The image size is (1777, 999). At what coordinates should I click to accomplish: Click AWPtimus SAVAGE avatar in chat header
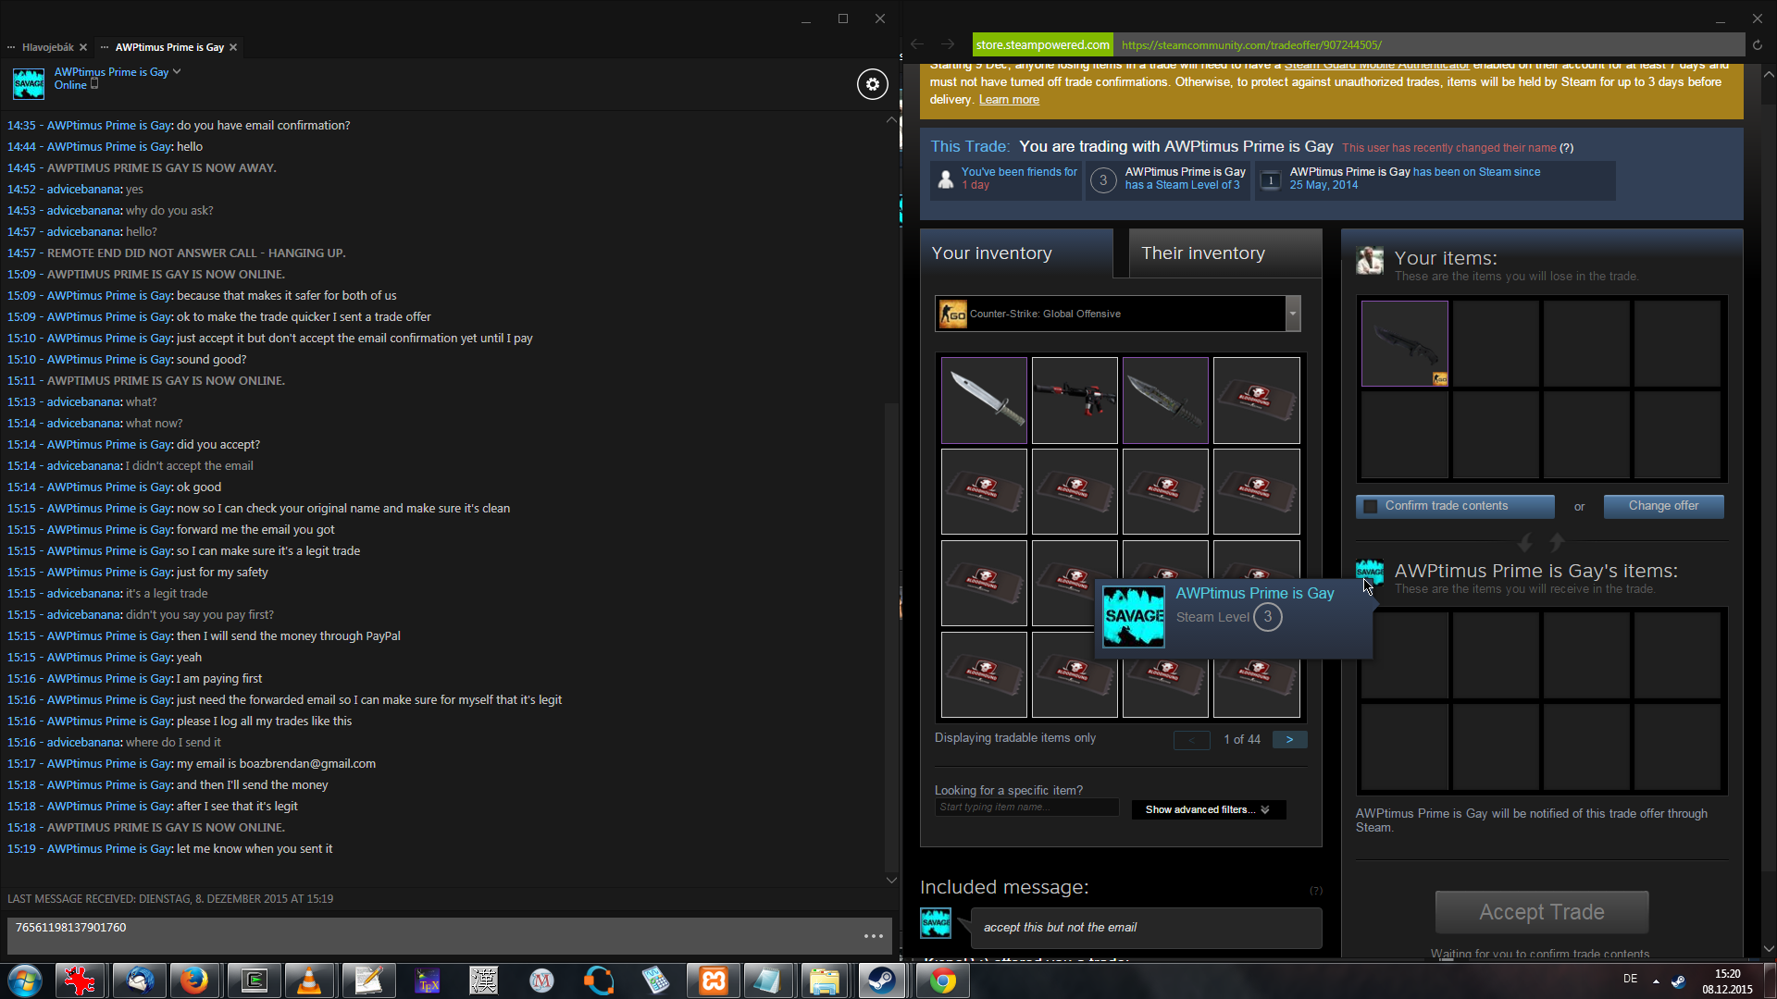coord(29,83)
